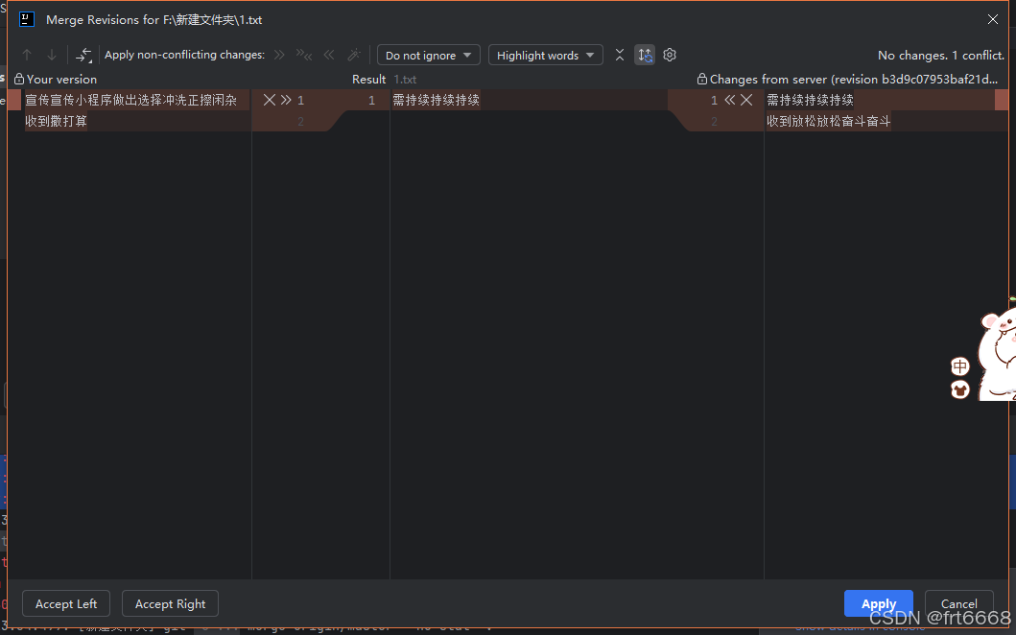Go to previous difference arrow
The height and width of the screenshot is (635, 1016).
click(x=27, y=55)
